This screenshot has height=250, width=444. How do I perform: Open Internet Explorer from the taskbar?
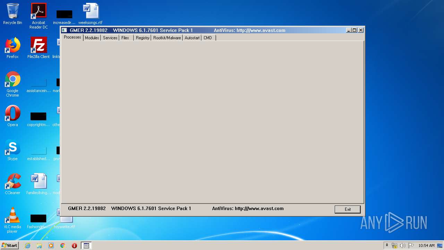(x=27, y=245)
